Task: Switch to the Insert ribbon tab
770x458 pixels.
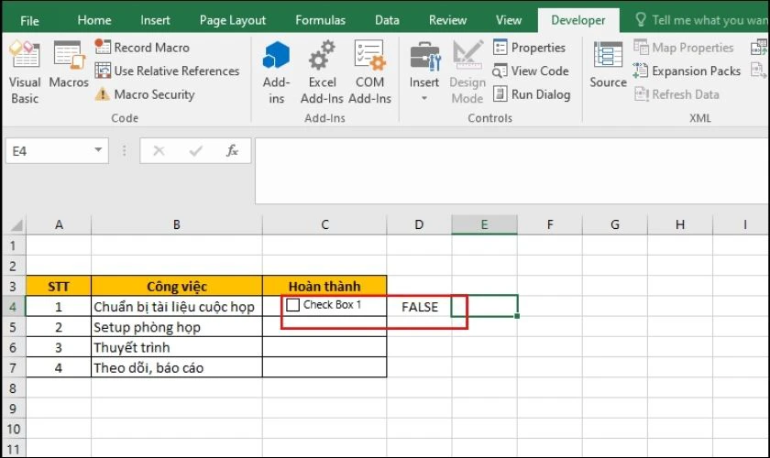Action: click(x=155, y=20)
